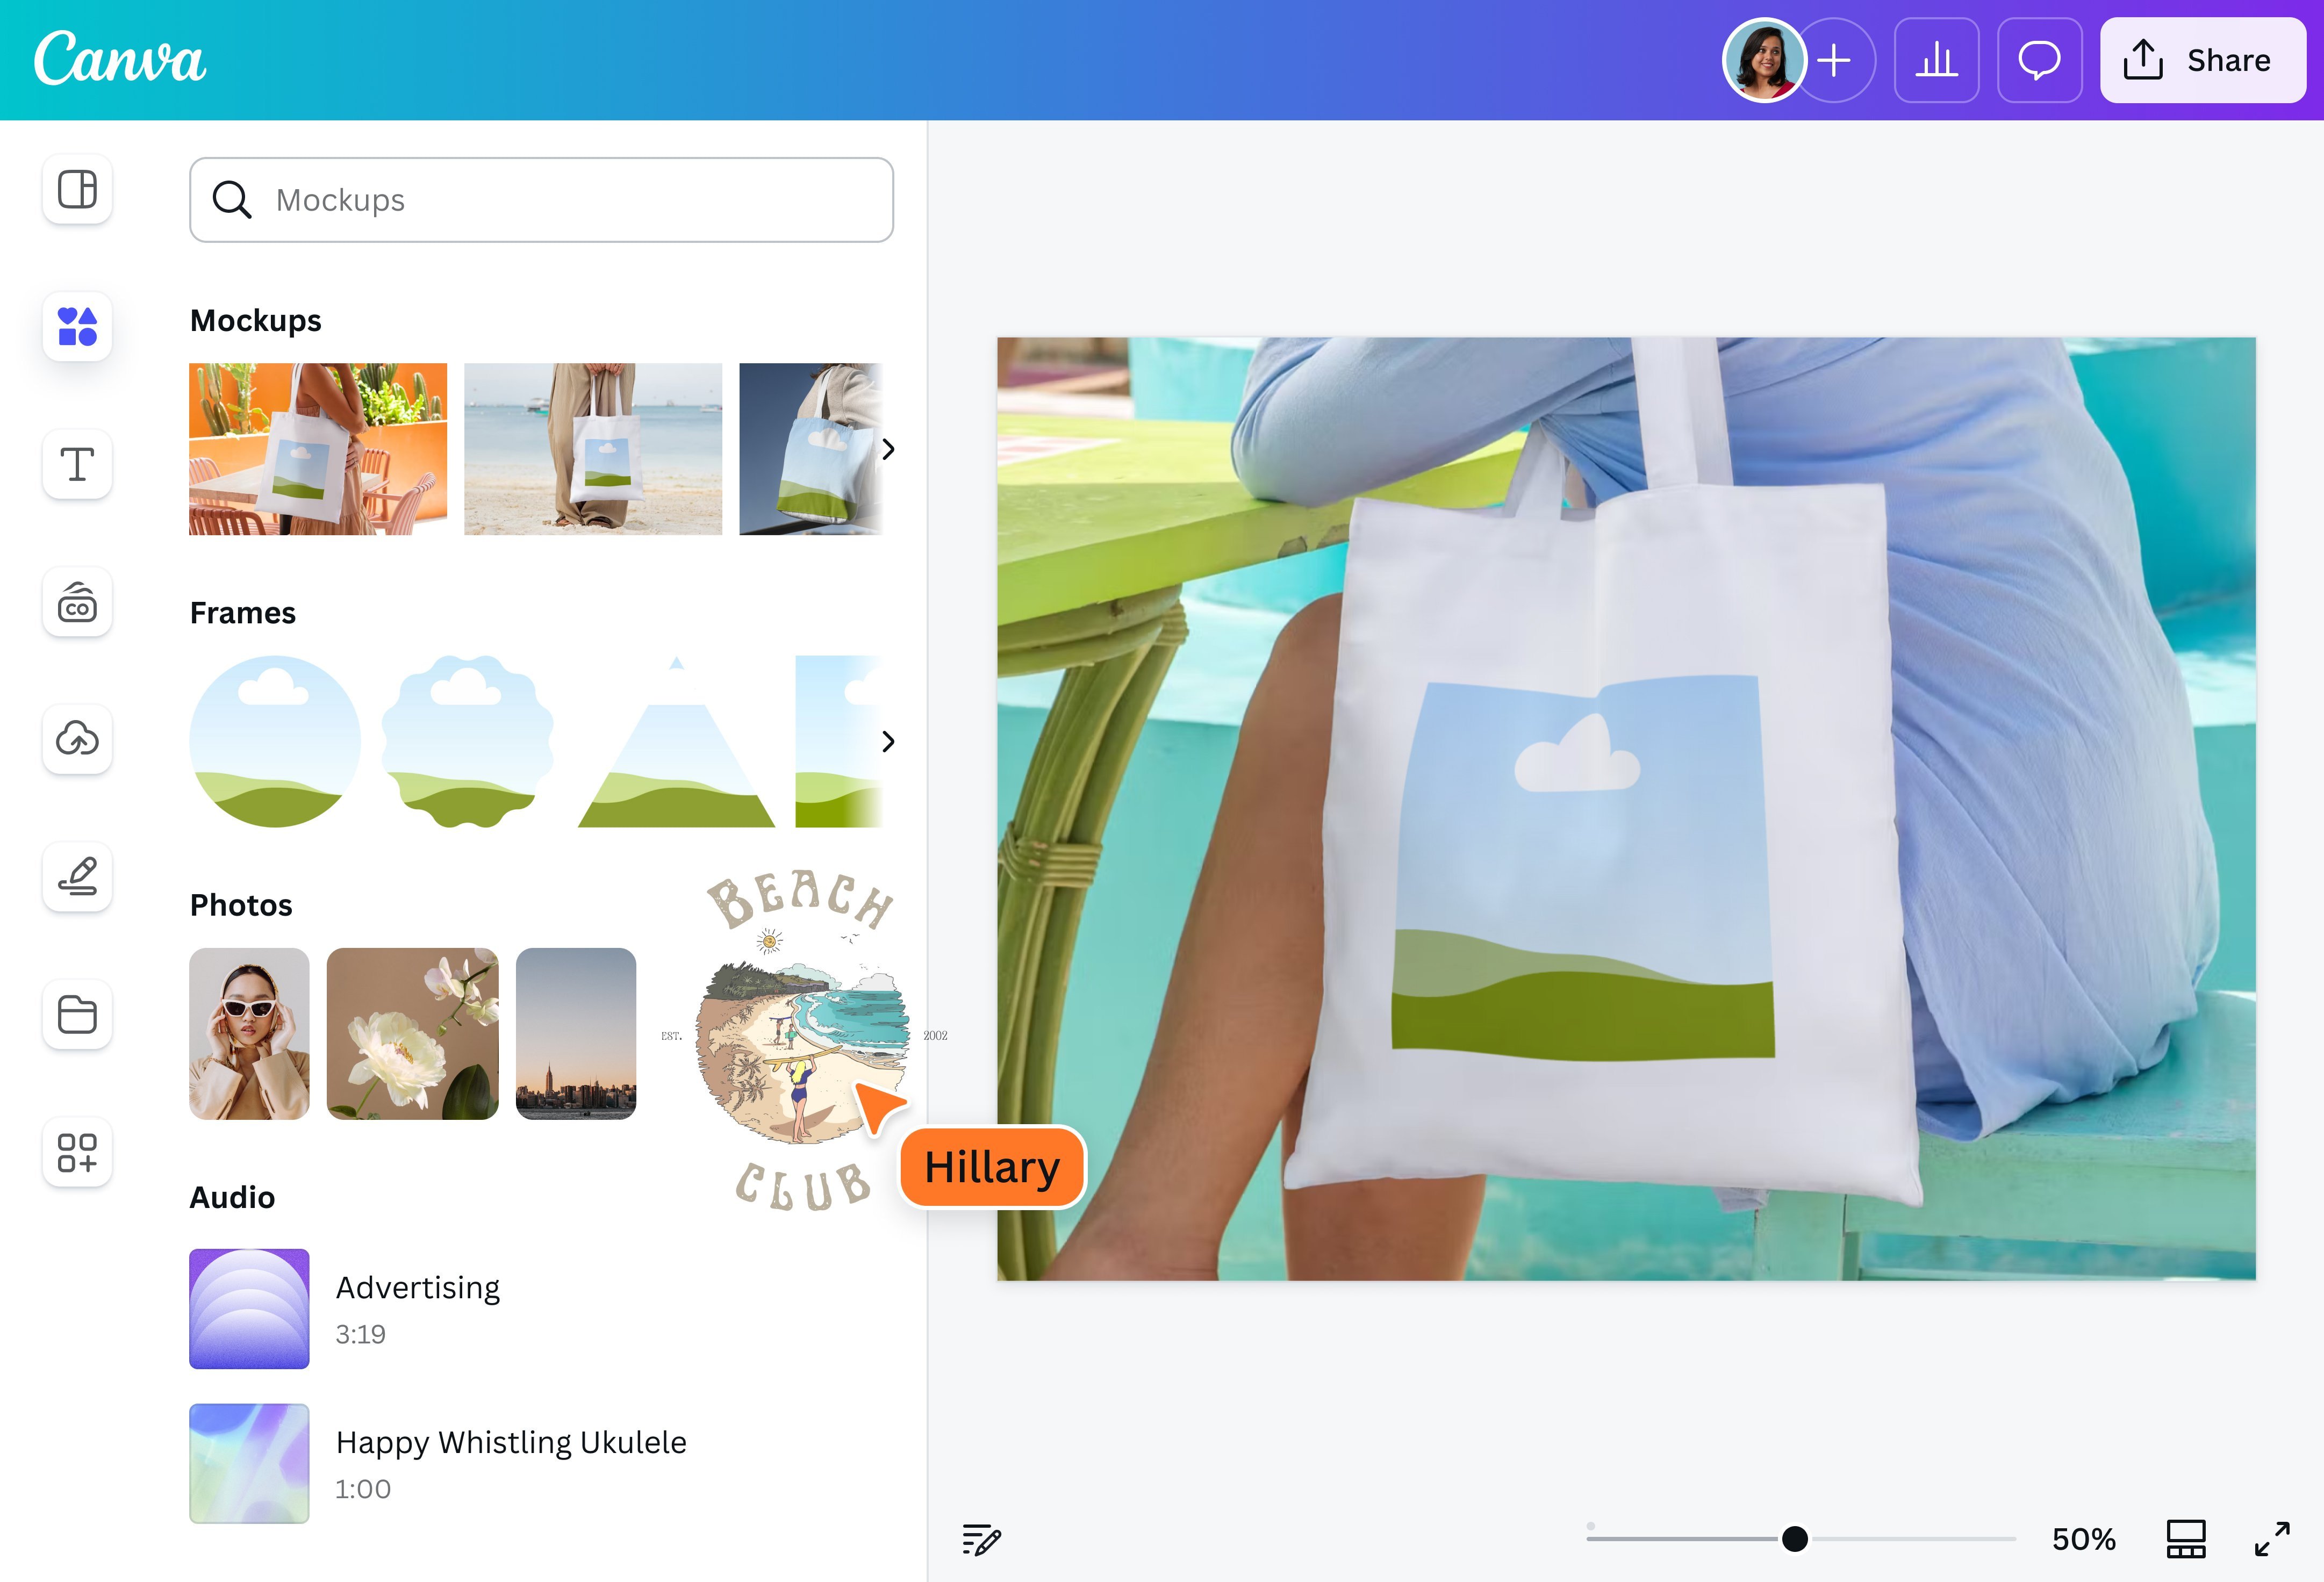
Task: Add a collaborator with the plus button
Action: coord(1835,60)
